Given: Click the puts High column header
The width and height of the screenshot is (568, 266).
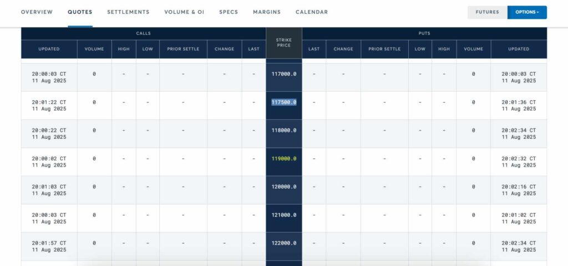Looking at the screenshot, I should click(x=444, y=49).
